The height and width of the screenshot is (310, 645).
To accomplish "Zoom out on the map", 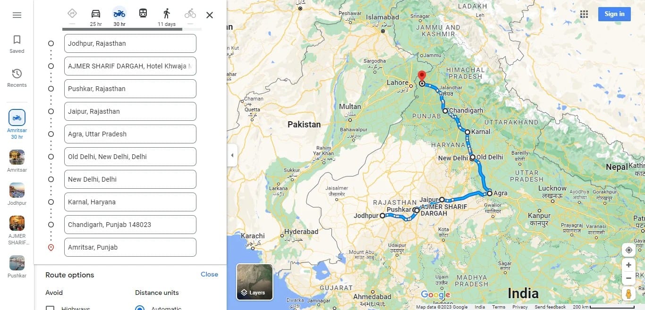I will (628, 278).
